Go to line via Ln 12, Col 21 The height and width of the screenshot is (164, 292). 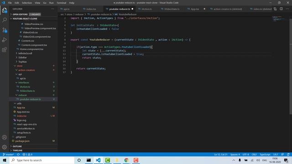221,154
